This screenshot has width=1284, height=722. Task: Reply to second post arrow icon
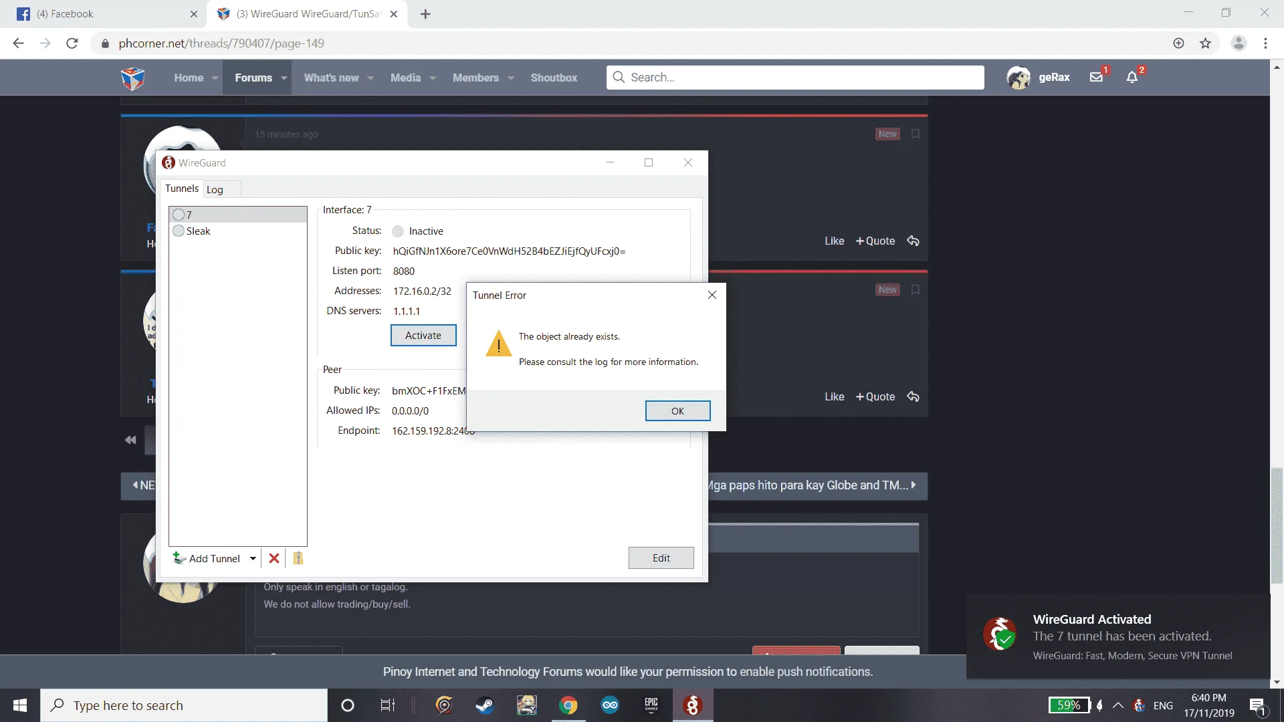913,396
